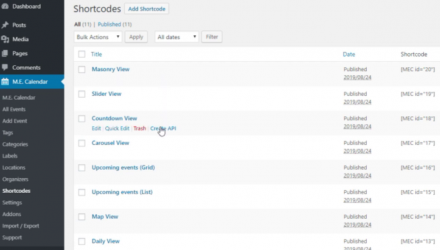Check the Upcoming events (Grid) checkbox
The height and width of the screenshot is (250, 440).
click(81, 168)
